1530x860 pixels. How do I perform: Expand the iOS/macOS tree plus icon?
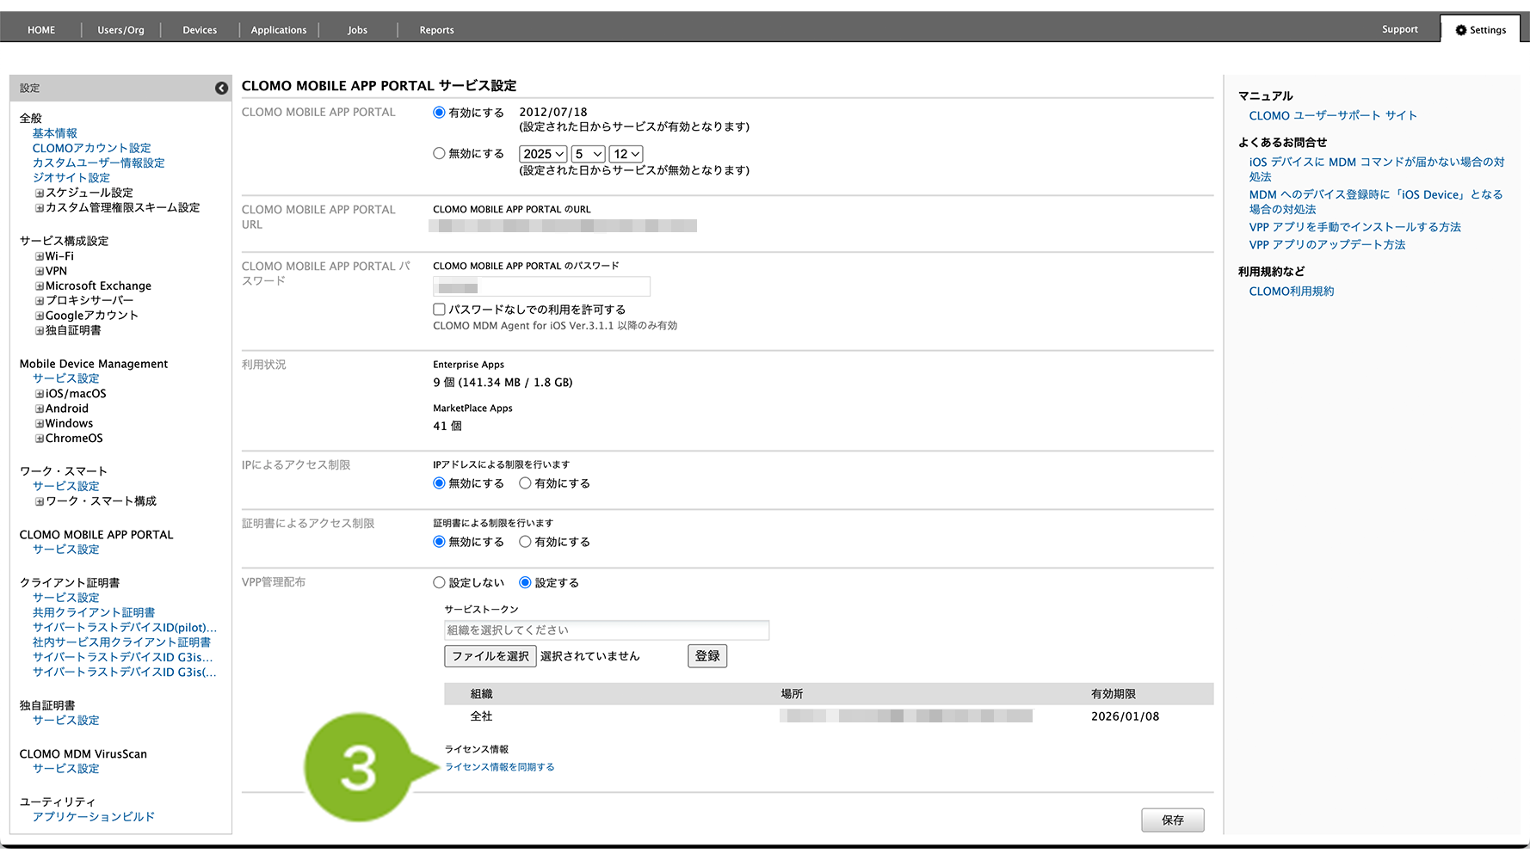point(40,394)
